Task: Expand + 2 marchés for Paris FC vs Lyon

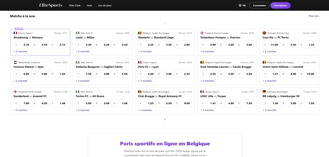Action: coord(145,81)
